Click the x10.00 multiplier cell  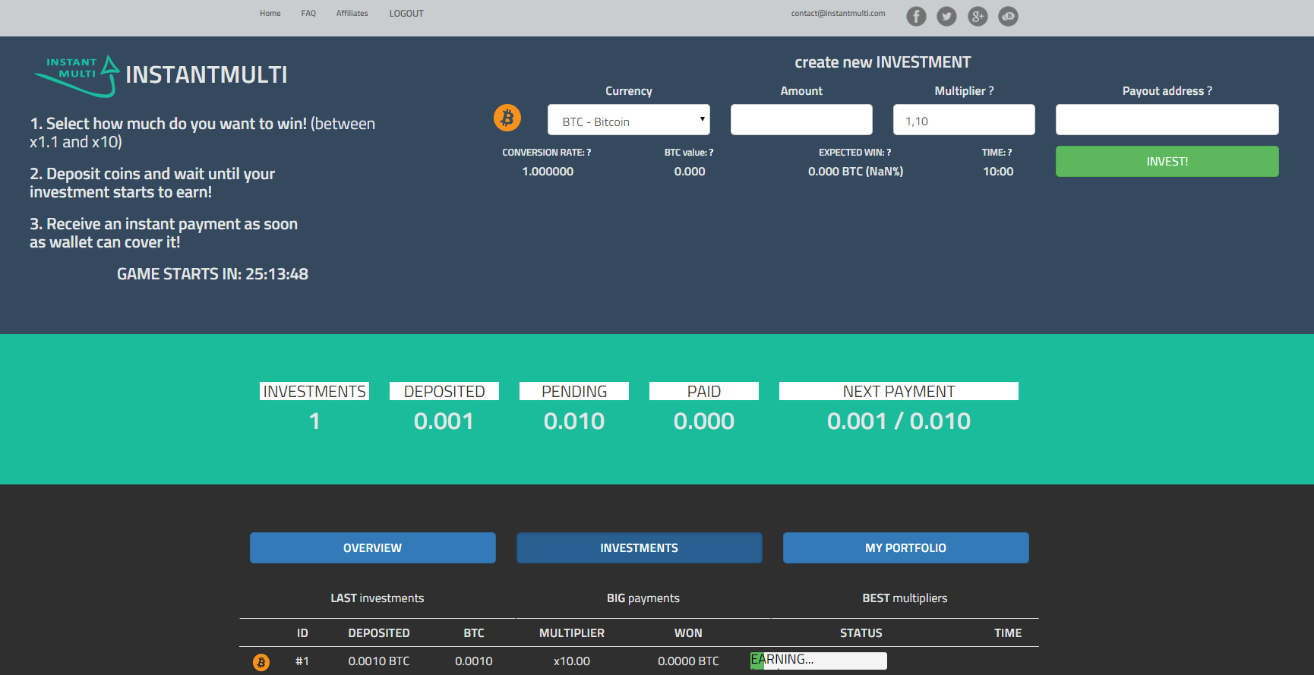(572, 661)
